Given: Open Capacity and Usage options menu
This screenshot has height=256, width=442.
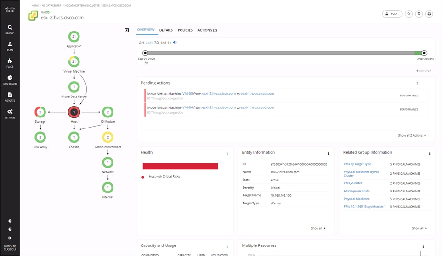Looking at the screenshot, I should [227, 246].
